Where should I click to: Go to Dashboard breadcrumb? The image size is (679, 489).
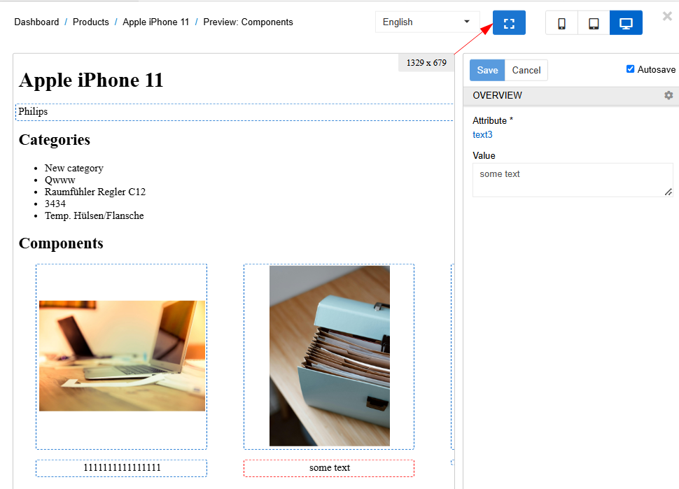pos(36,22)
